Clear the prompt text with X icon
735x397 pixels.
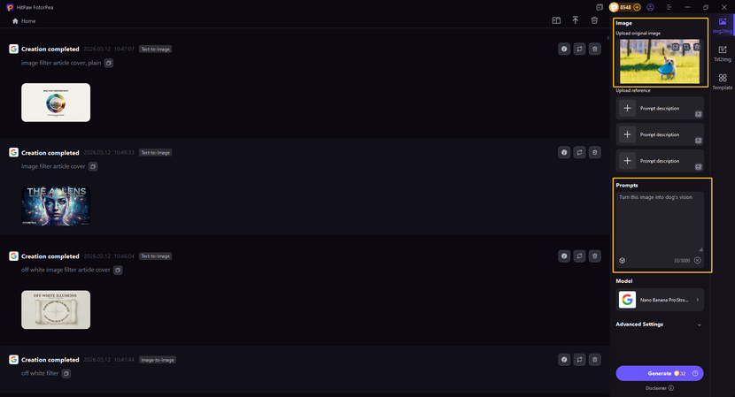697,261
